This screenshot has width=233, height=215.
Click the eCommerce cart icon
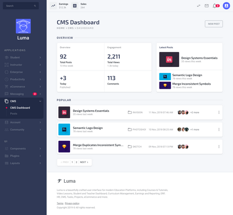pos(6,87)
